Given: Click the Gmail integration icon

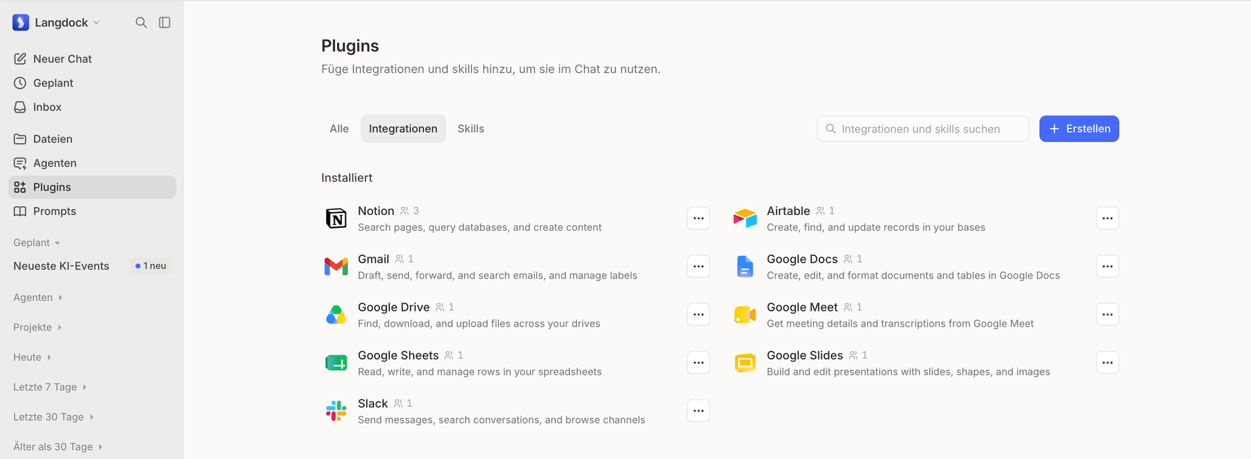Looking at the screenshot, I should point(337,267).
